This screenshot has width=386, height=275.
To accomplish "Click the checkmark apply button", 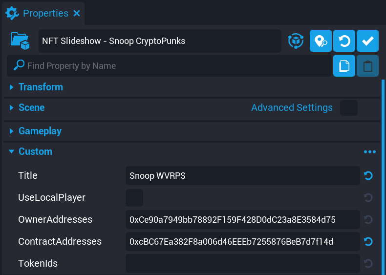I will pyautogui.click(x=367, y=41).
